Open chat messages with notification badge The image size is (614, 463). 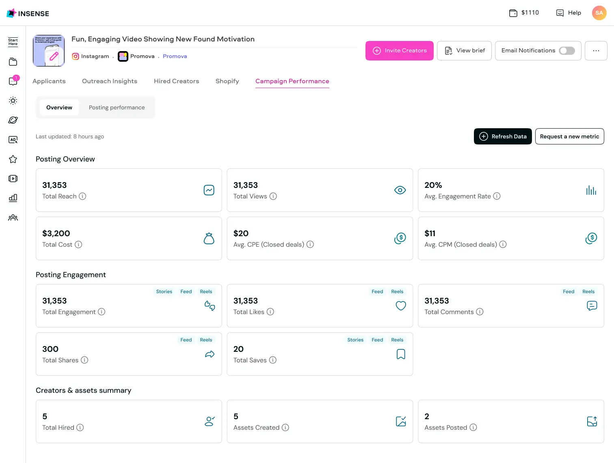click(x=13, y=81)
